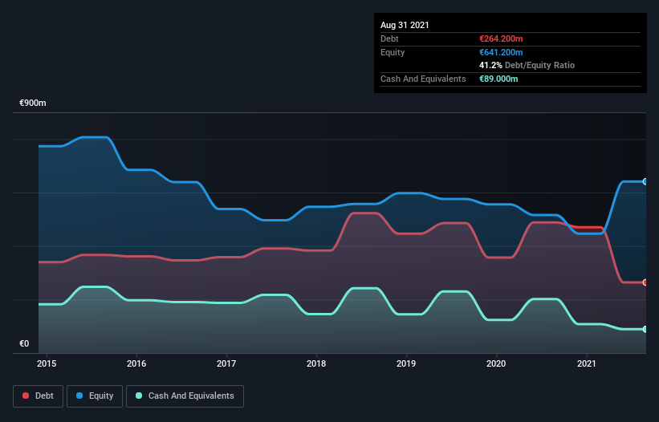Click the 41.2% Debt/Equity Ratio text
The width and height of the screenshot is (659, 422).
527,65
